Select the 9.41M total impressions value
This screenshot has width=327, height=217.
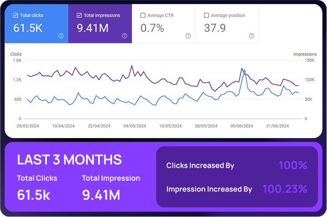point(93,28)
